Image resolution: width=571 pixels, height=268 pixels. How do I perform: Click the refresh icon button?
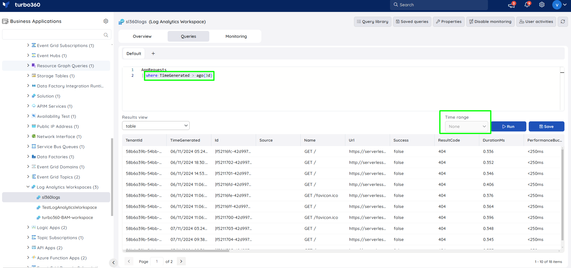[563, 21]
